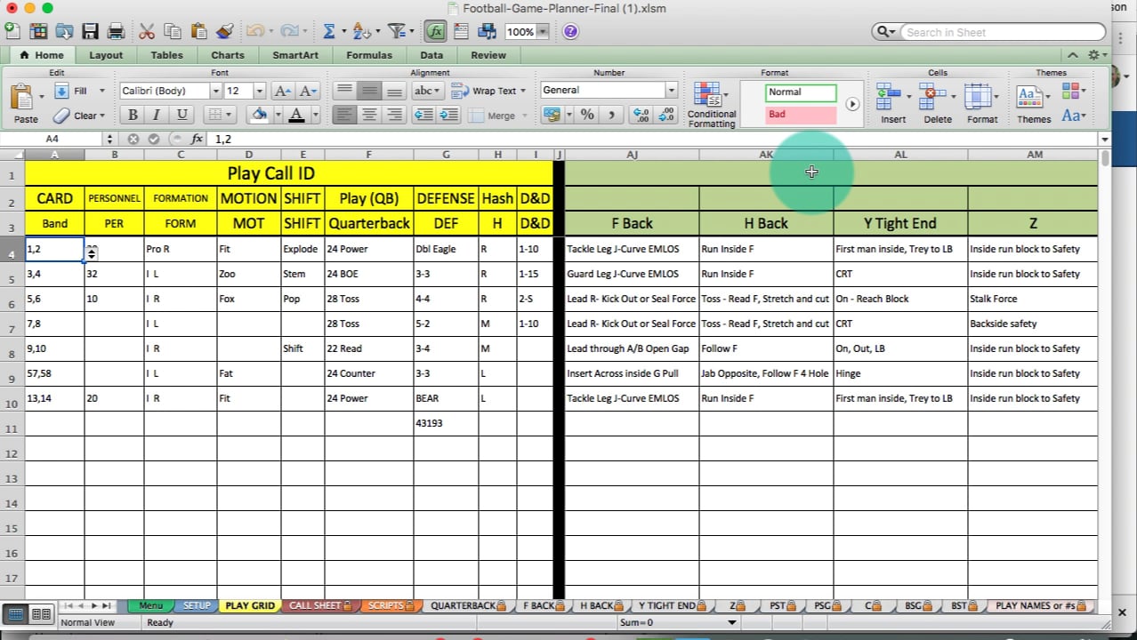
Task: Switch to the Tables ribbon tab
Action: click(x=166, y=55)
